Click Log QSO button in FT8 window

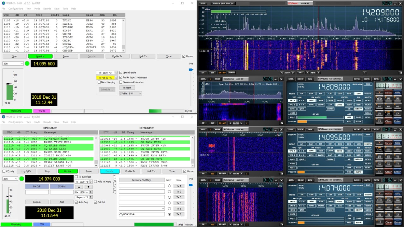[27, 171]
